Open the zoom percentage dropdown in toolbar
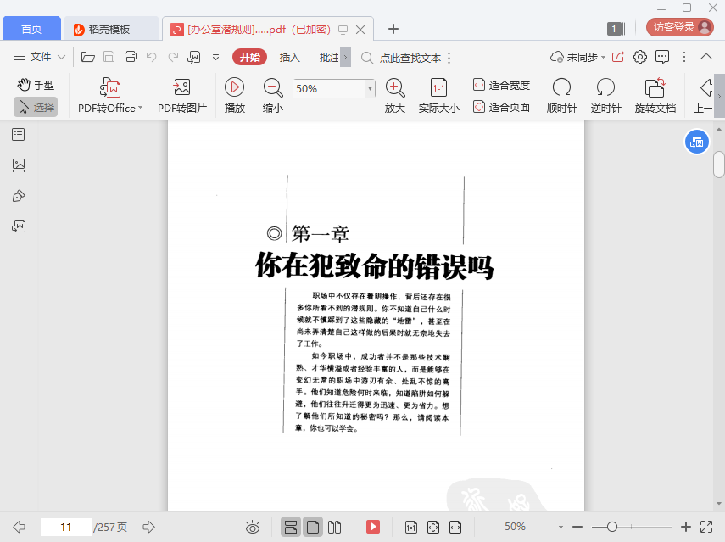This screenshot has width=725, height=542. (370, 88)
